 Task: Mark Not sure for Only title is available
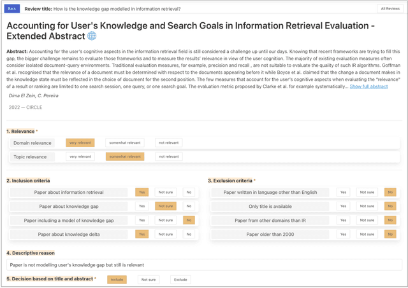coord(367,206)
